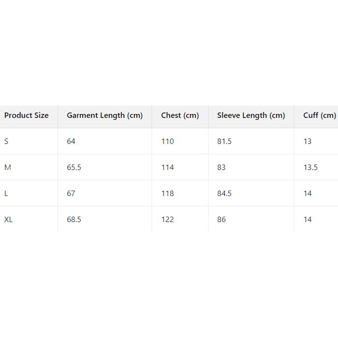Click cuff value 13 for size S
Image resolution: width=338 pixels, height=337 pixels.
coord(307,141)
